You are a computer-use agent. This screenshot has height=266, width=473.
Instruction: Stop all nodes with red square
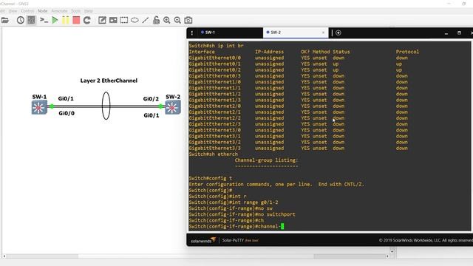click(76, 20)
